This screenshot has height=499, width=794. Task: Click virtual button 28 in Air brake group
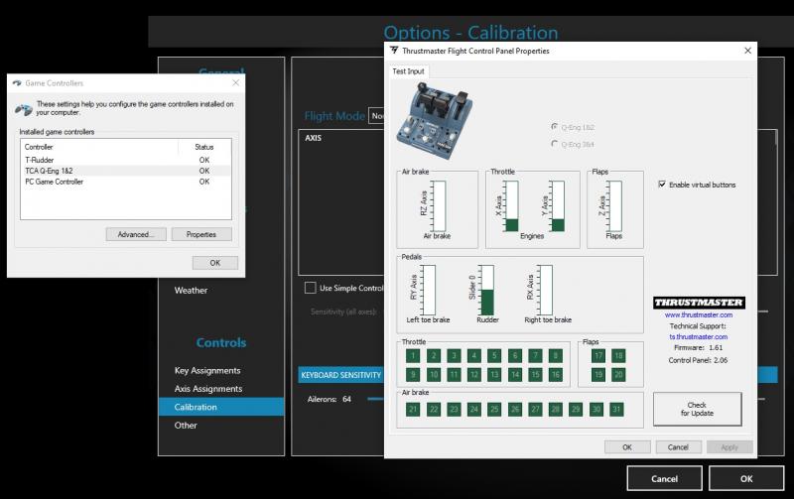[x=556, y=410]
